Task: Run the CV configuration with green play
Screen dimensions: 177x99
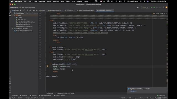Action: tap(151, 7)
